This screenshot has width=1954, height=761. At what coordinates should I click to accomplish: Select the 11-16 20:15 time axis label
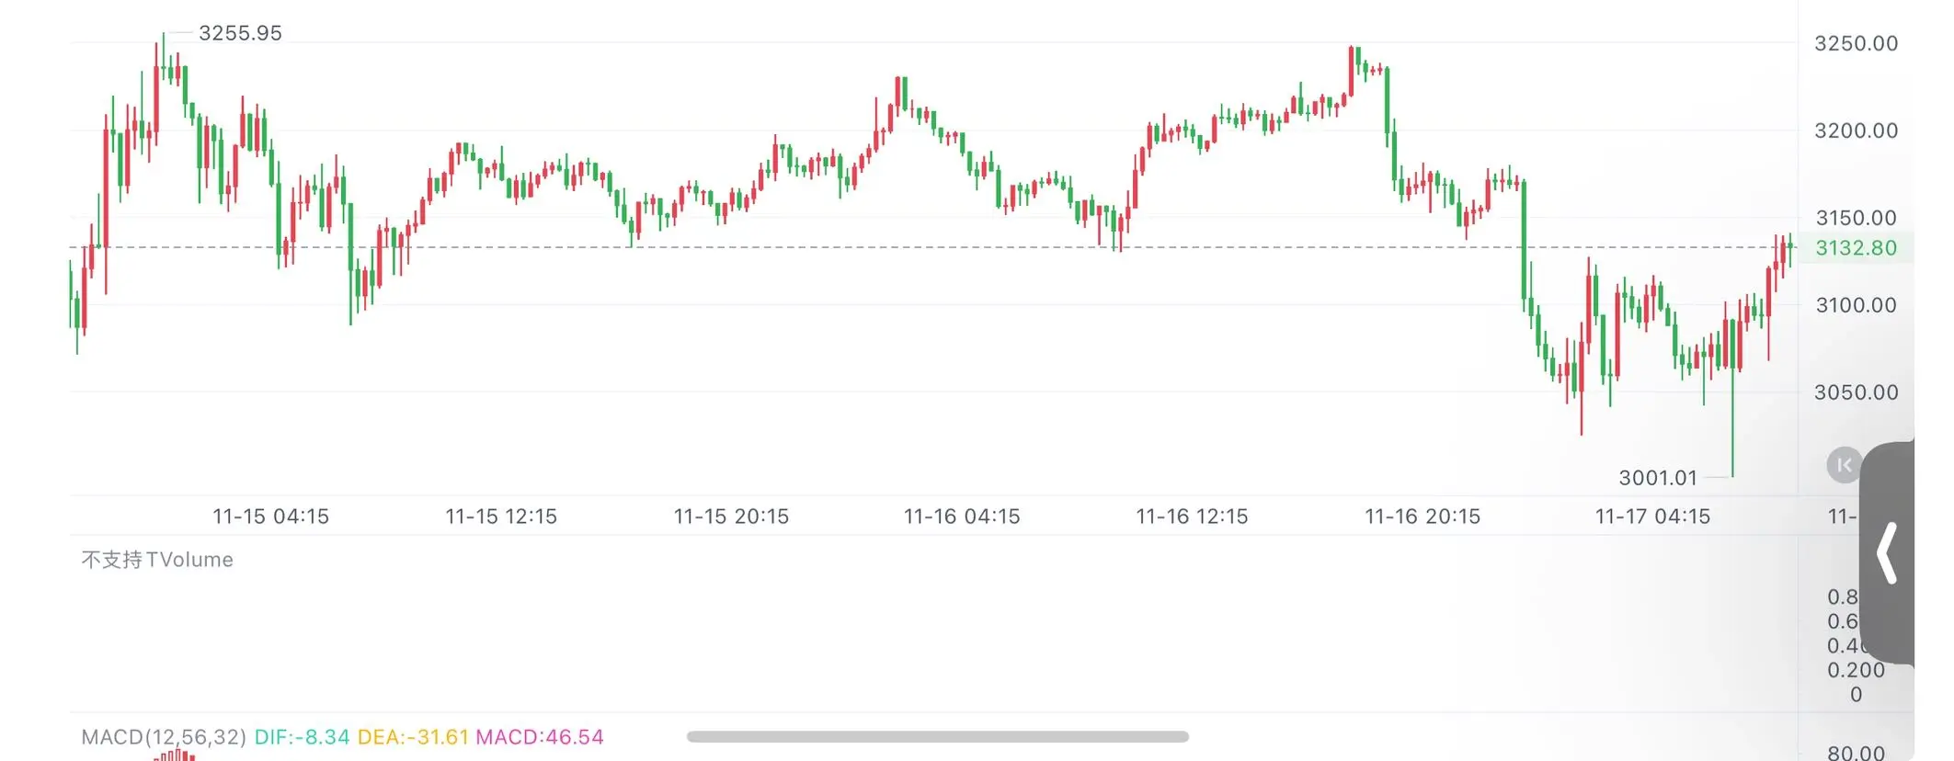click(1423, 517)
